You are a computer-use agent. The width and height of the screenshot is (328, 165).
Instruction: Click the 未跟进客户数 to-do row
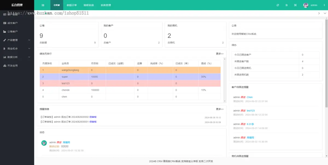[x=276, y=61]
